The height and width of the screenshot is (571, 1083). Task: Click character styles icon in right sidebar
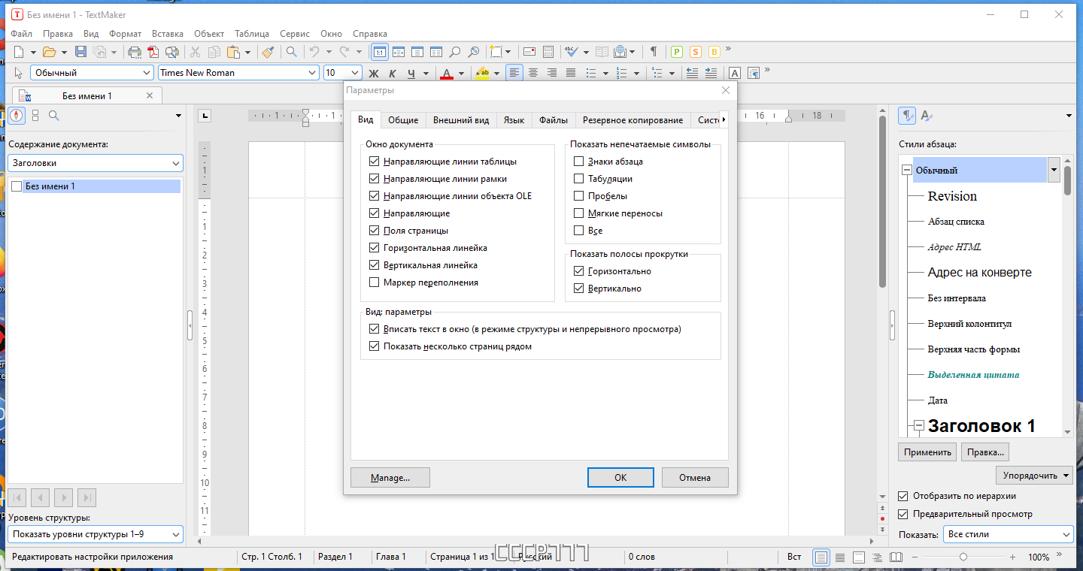tap(927, 116)
